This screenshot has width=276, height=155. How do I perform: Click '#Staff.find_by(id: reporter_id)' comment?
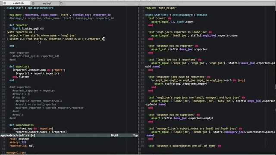[36, 56]
